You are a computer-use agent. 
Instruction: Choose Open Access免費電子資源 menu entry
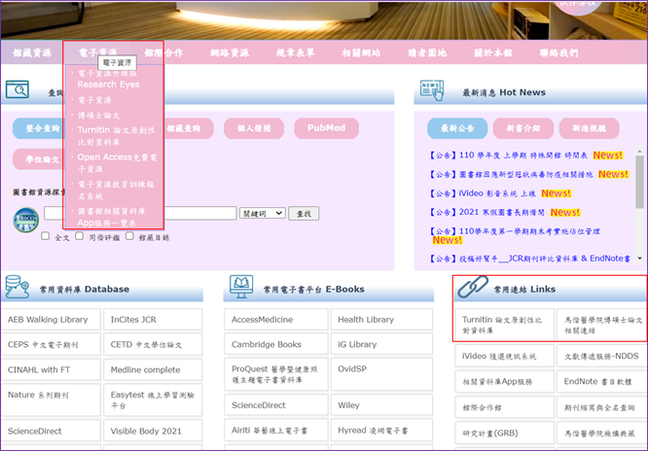pyautogui.click(x=117, y=163)
